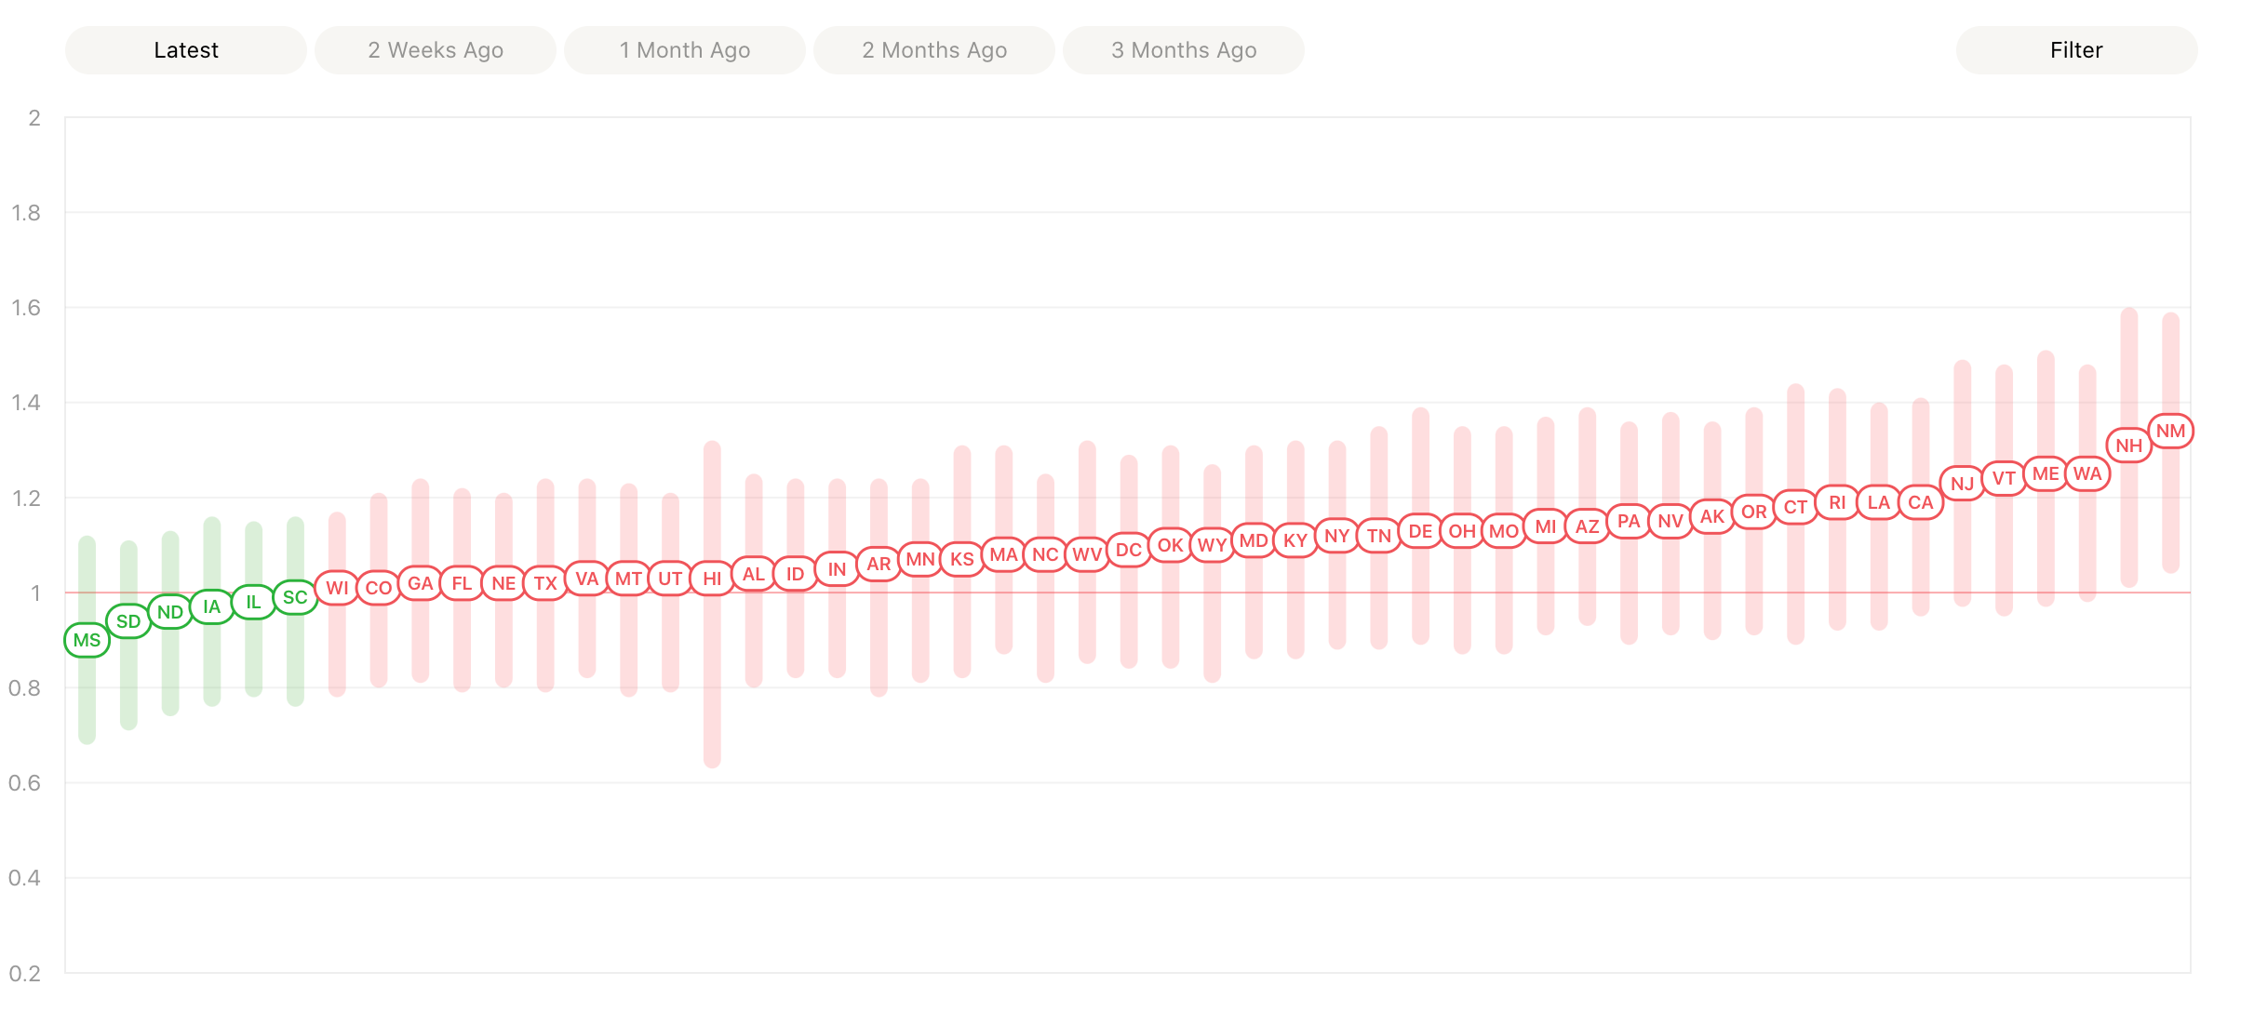The height and width of the screenshot is (1012, 2254).
Task: Click the HI state marker
Action: (x=712, y=579)
